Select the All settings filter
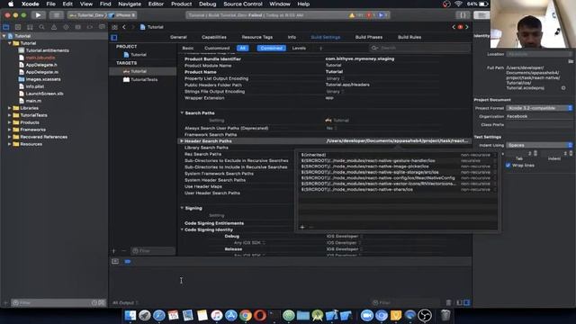The height and width of the screenshot is (324, 576). (242, 48)
